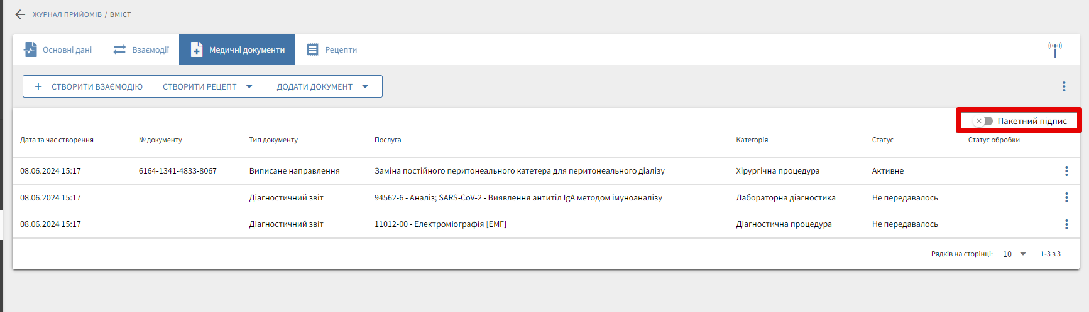Click the Статус column header
This screenshot has width=1089, height=312.
tap(882, 140)
